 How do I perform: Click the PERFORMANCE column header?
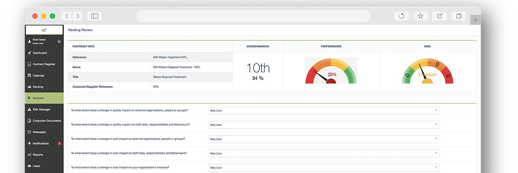tap(331, 46)
